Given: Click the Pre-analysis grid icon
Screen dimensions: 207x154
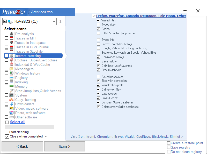Looking at the screenshot, I should point(11,34).
